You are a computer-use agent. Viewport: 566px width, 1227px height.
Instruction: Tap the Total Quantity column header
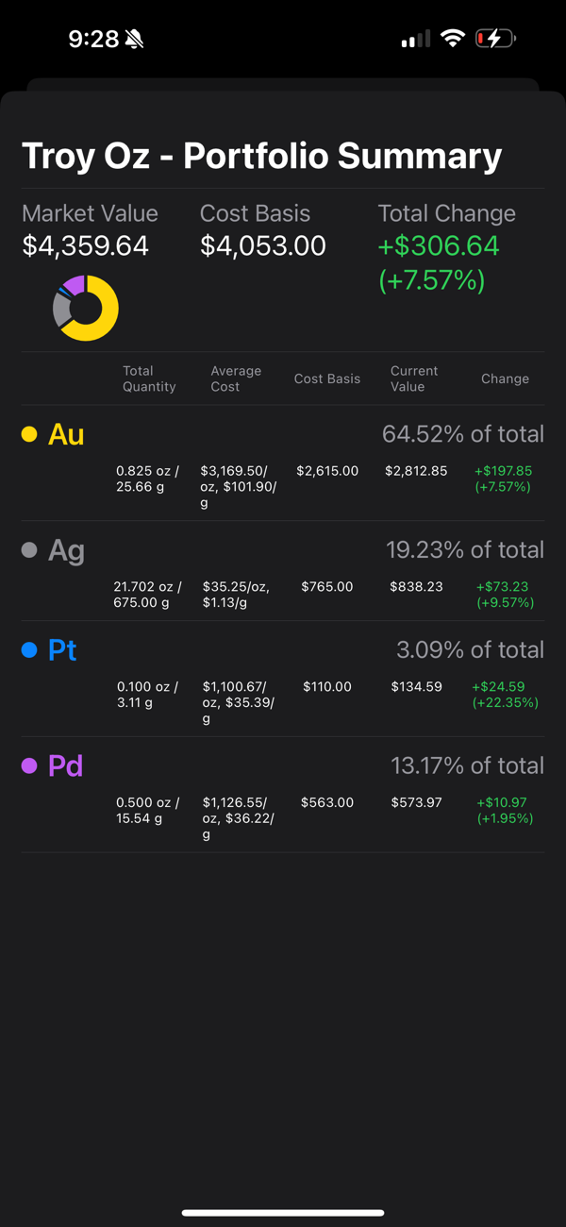(149, 378)
